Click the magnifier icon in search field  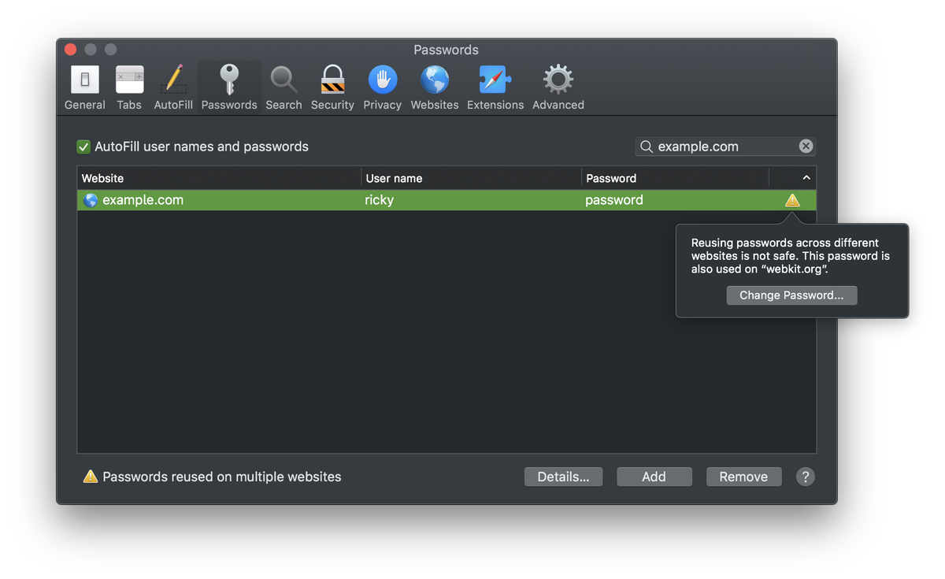(x=647, y=147)
